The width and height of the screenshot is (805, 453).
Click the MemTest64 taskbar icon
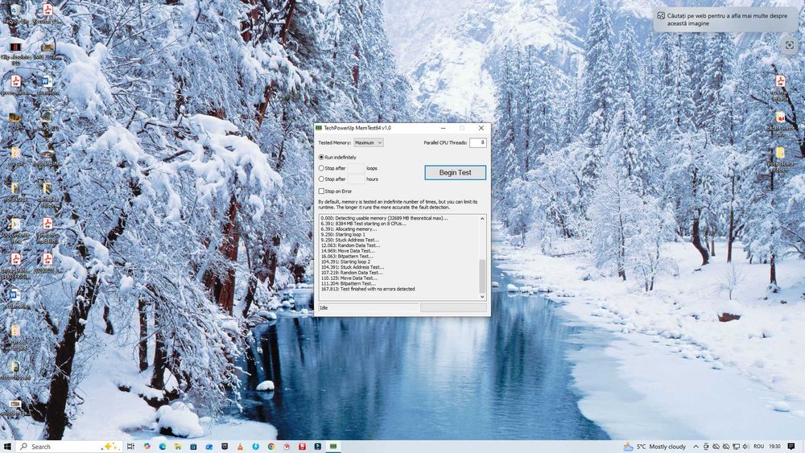(x=333, y=447)
